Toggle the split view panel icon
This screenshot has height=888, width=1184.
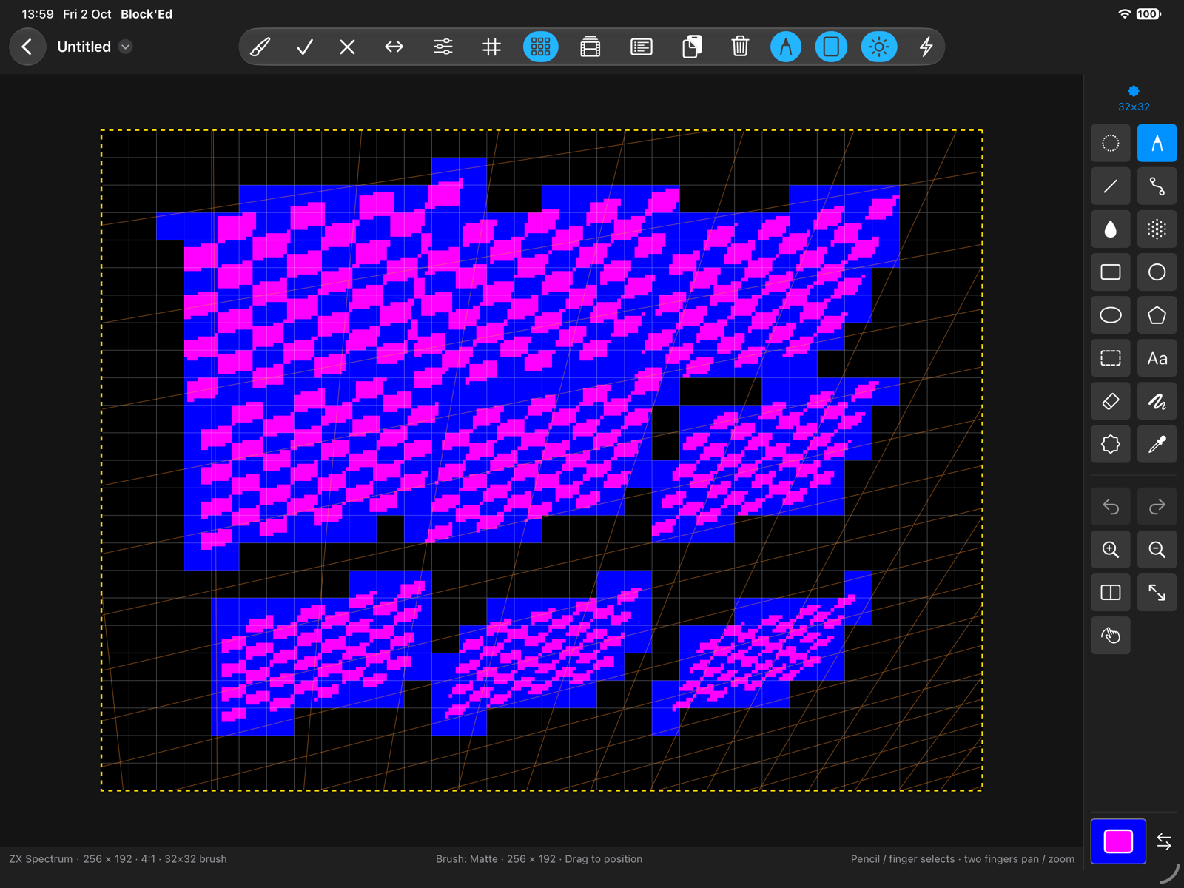[1111, 593]
